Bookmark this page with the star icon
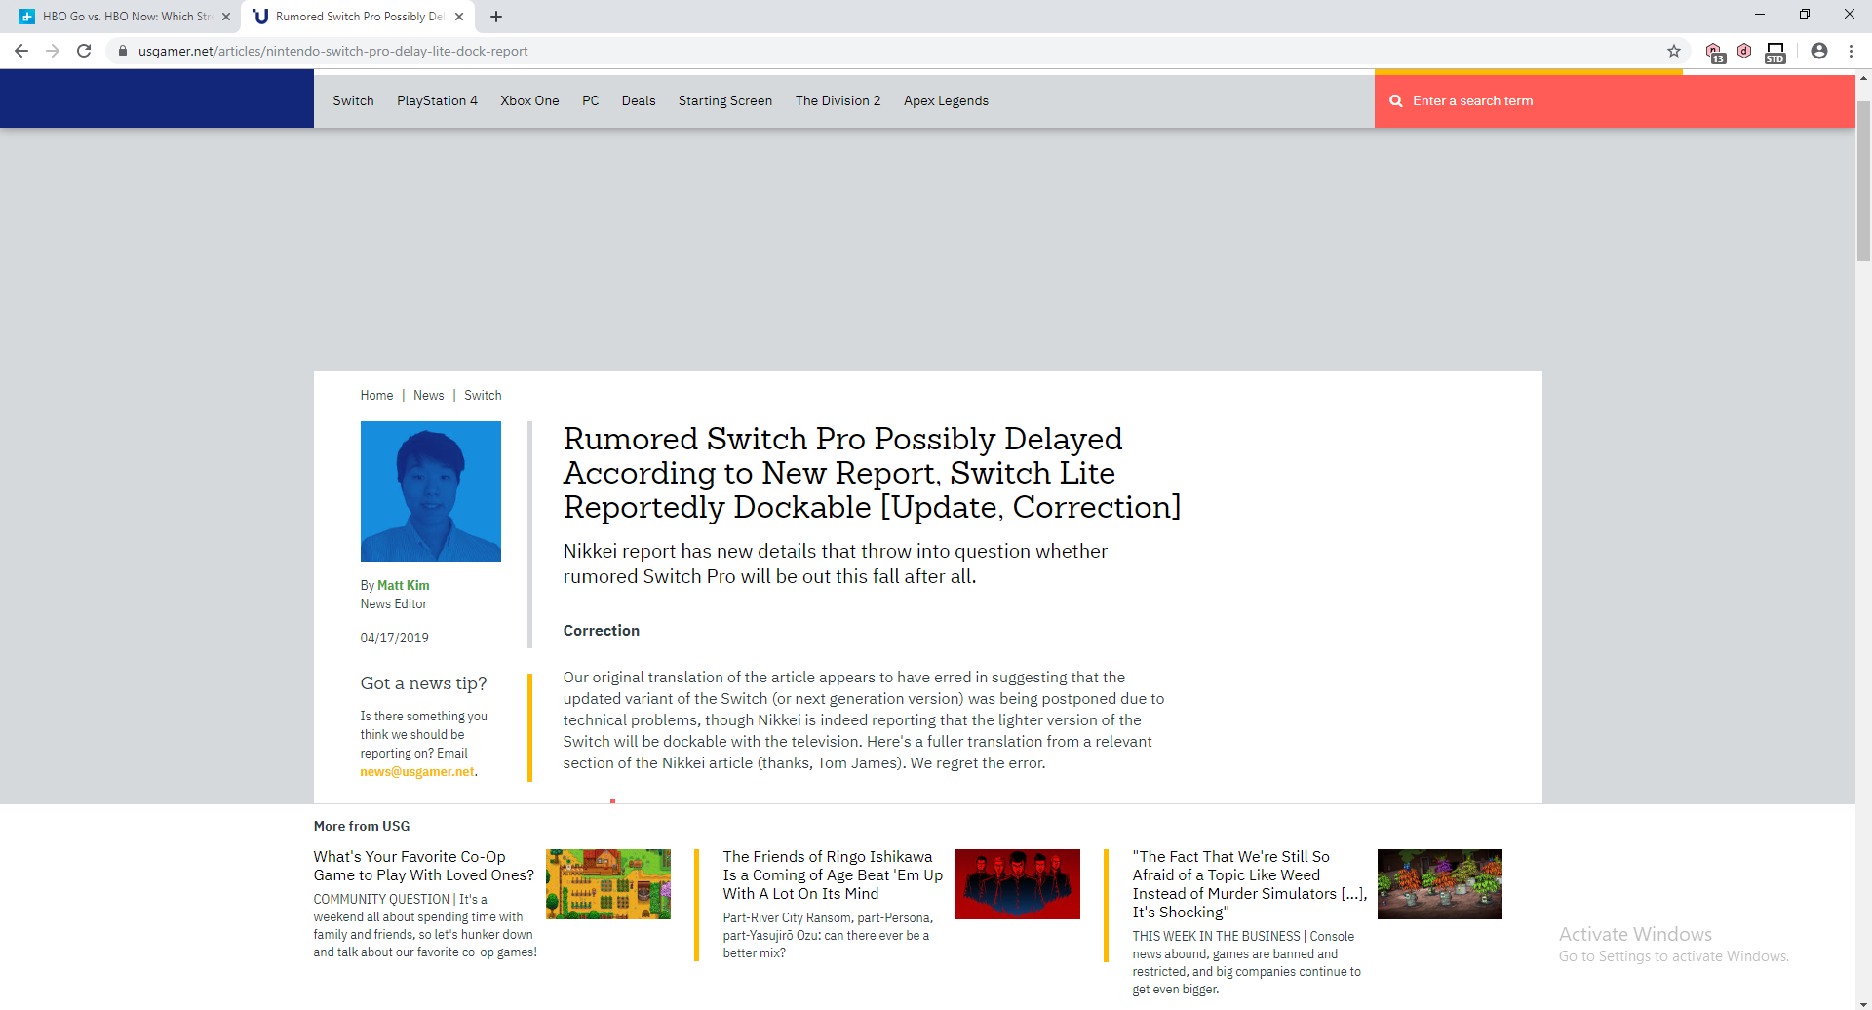The height and width of the screenshot is (1010, 1872). [1674, 51]
